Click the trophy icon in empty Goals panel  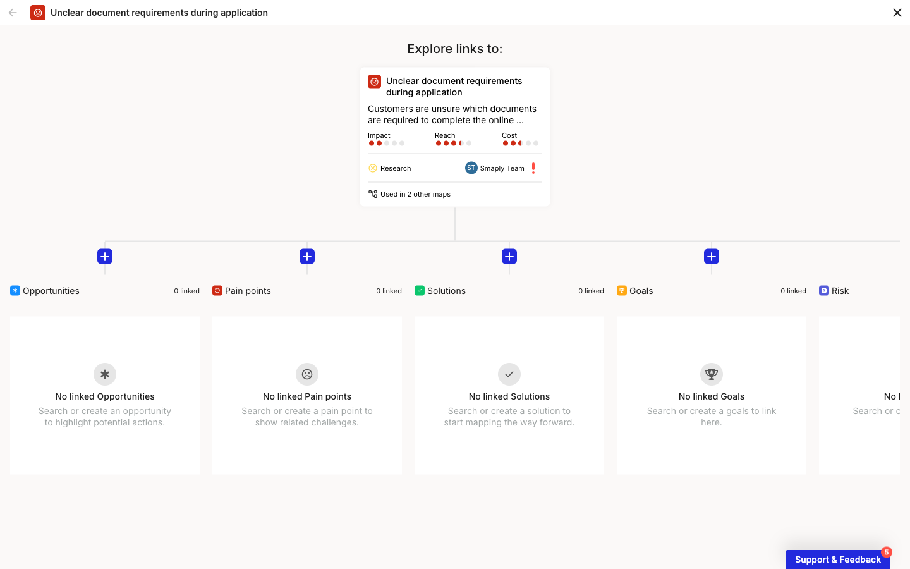coord(712,374)
